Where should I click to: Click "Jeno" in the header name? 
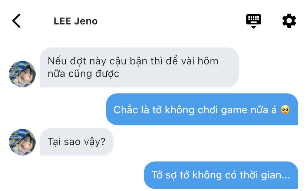pyautogui.click(x=86, y=21)
